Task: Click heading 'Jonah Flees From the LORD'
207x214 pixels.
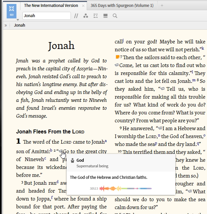Action: point(50,131)
